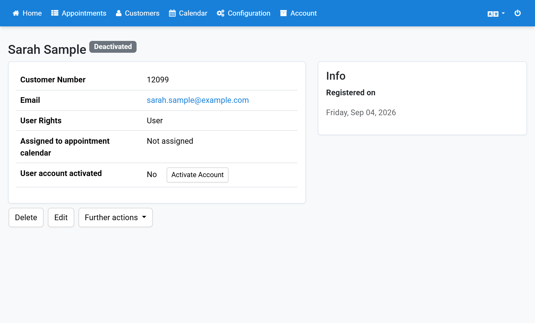
Task: Open the Customers menu label
Action: (x=142, y=13)
